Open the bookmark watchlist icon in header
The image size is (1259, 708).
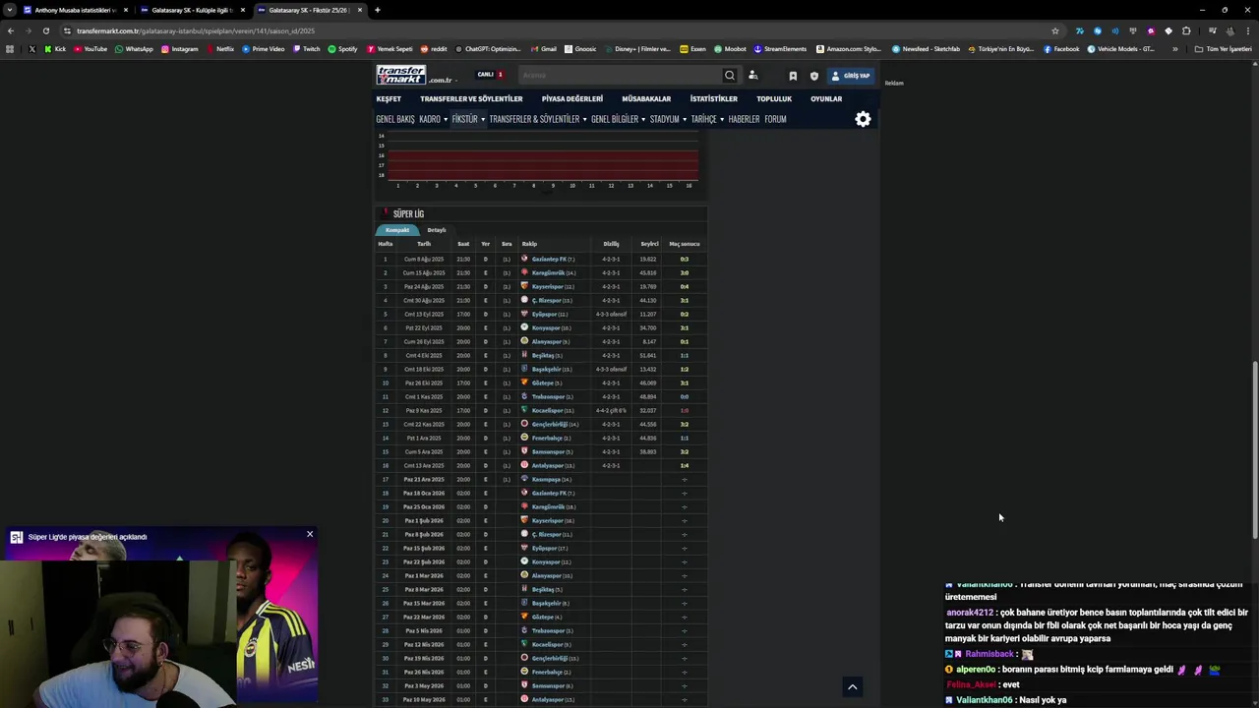pyautogui.click(x=793, y=76)
